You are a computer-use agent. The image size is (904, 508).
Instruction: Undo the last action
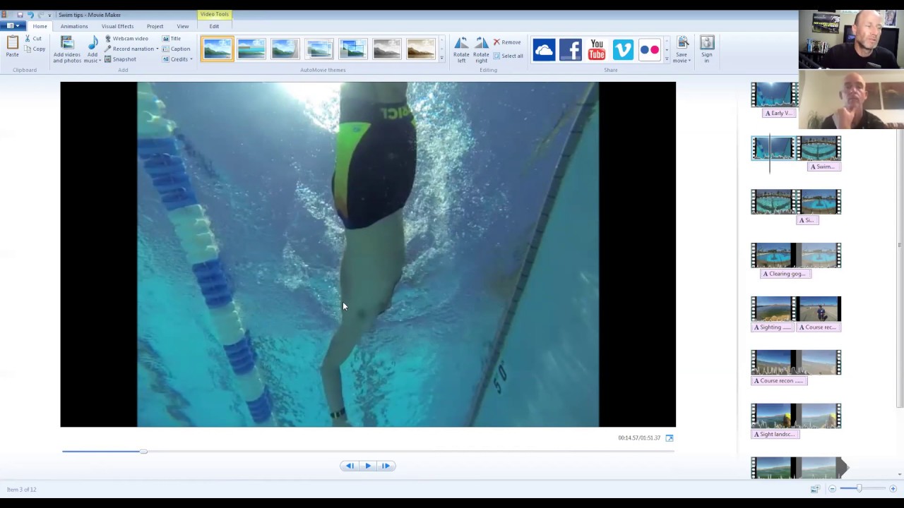pyautogui.click(x=30, y=15)
